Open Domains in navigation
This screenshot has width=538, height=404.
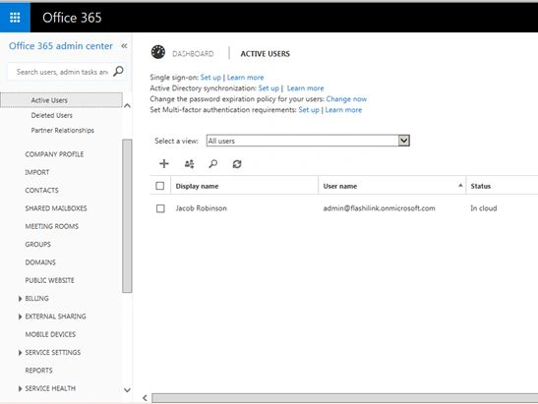(x=40, y=262)
